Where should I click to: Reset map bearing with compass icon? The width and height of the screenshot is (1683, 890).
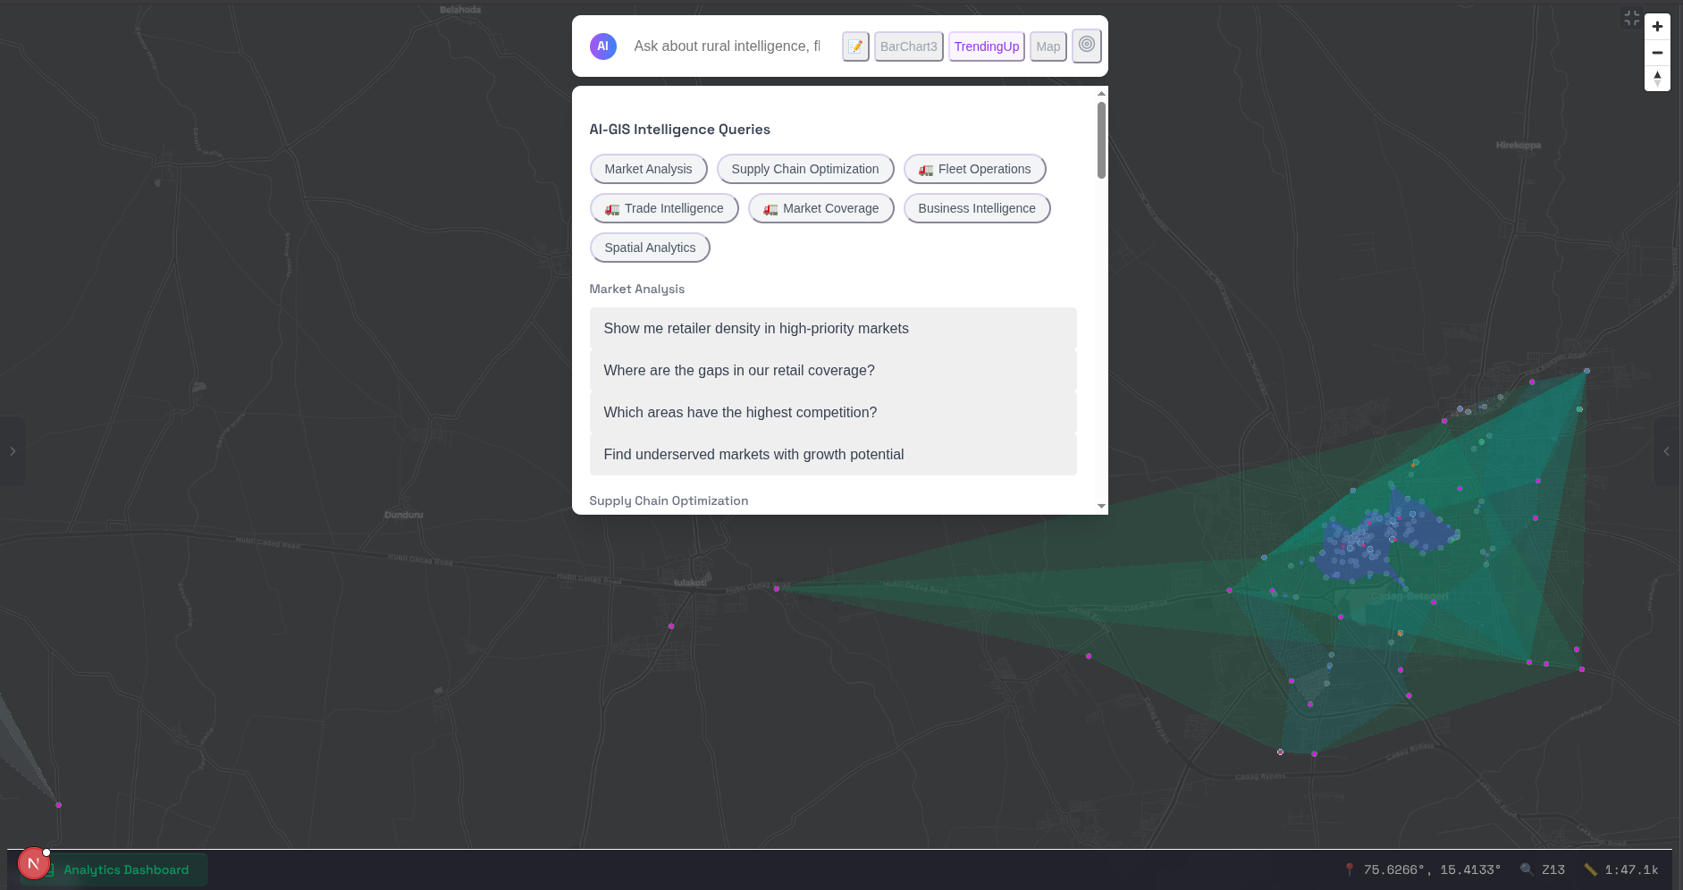point(1657,79)
